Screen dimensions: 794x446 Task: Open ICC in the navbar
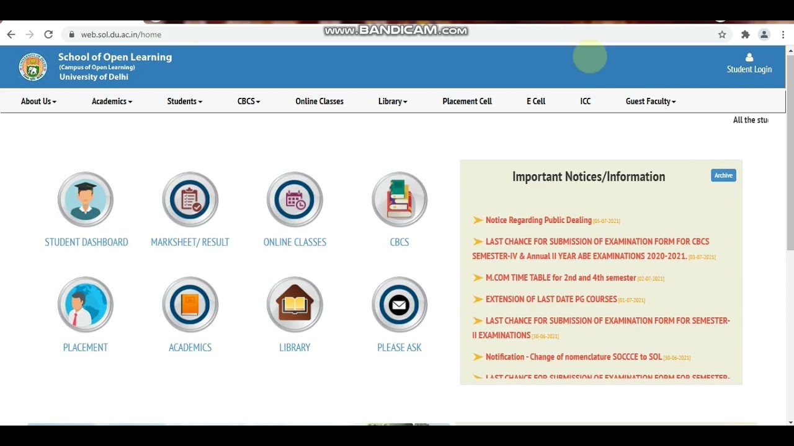coord(586,101)
